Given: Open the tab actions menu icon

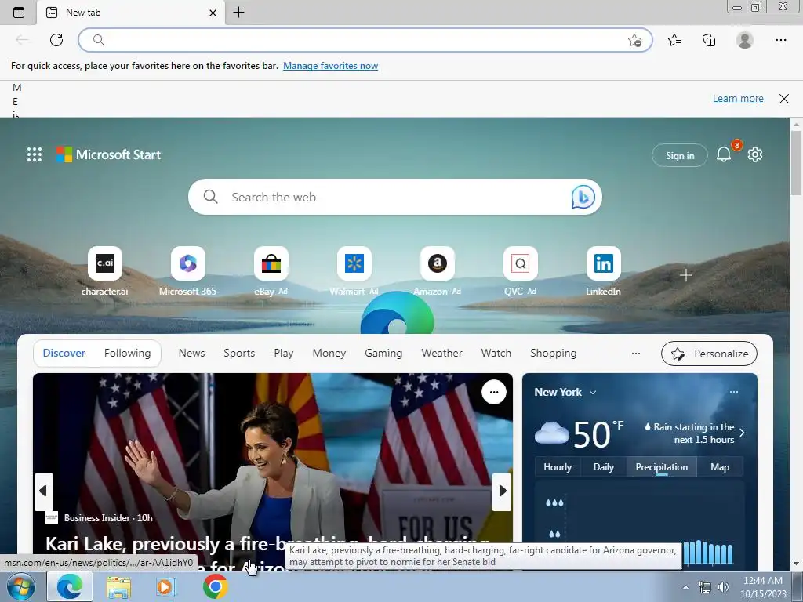Looking at the screenshot, I should pos(19,13).
